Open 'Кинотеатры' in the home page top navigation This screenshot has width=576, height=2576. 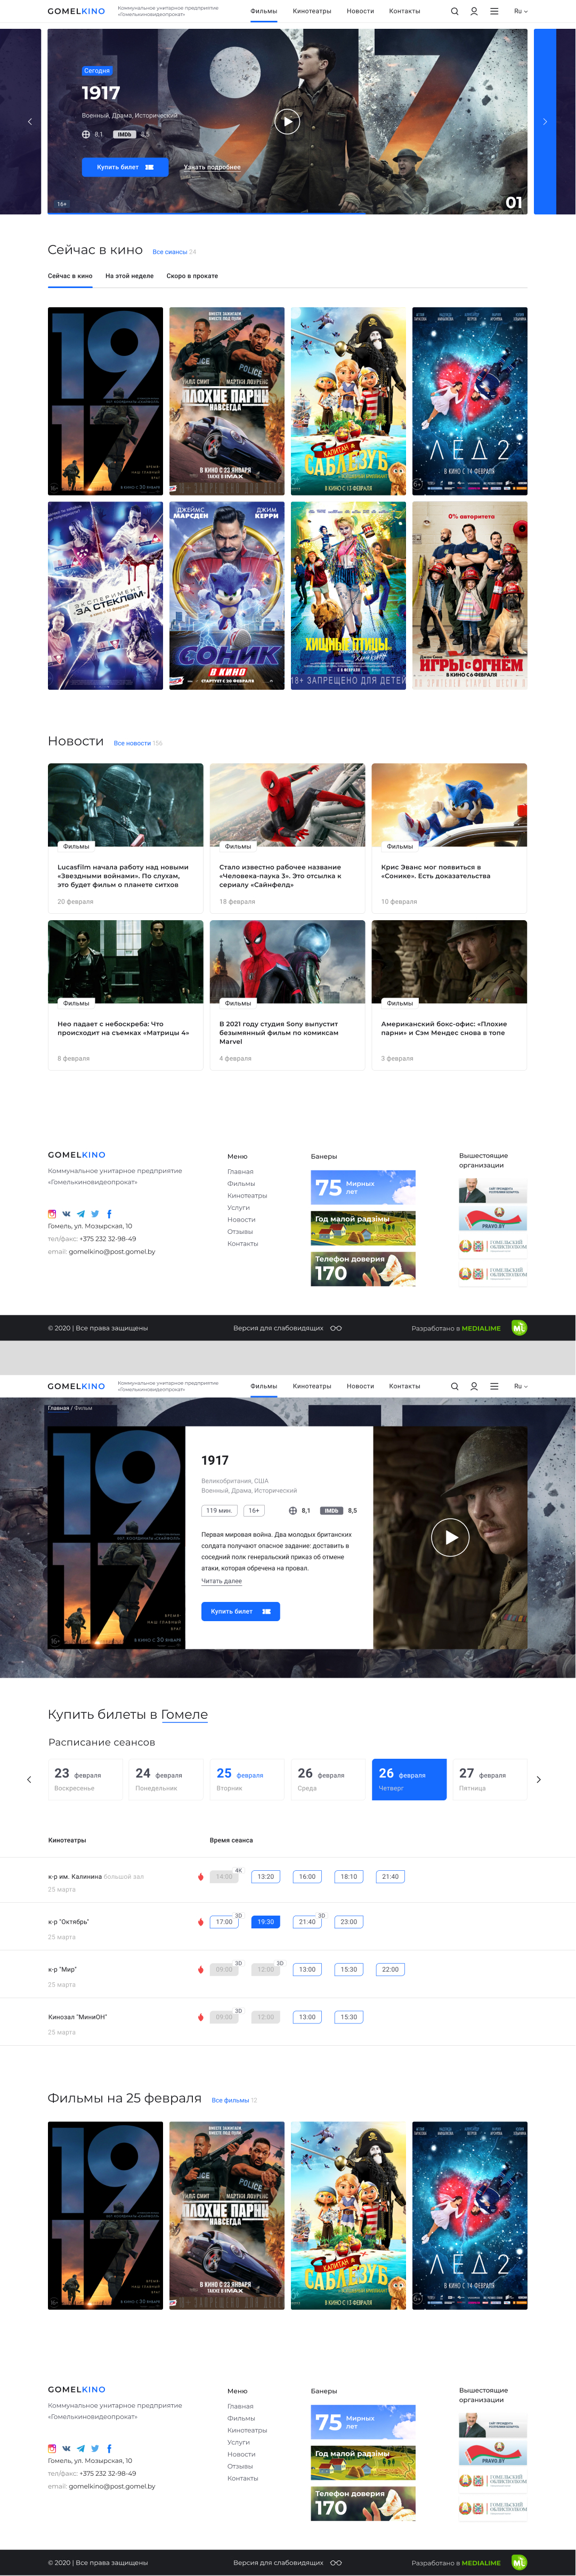click(312, 12)
